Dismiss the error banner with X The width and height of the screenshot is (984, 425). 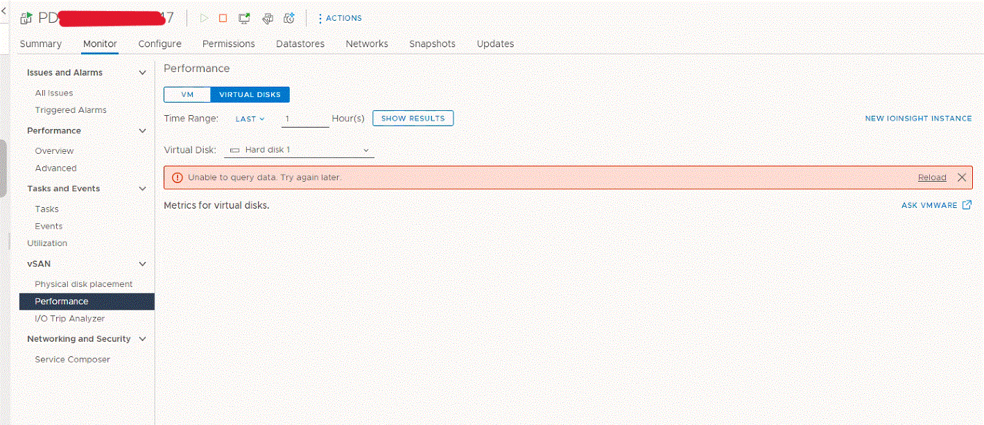click(x=961, y=177)
